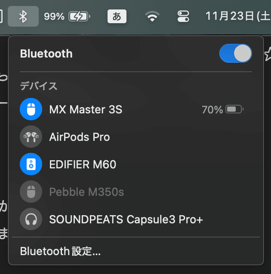271x274 pixels.
Task: Disconnect the MX Master 3S device
Action: pos(136,109)
